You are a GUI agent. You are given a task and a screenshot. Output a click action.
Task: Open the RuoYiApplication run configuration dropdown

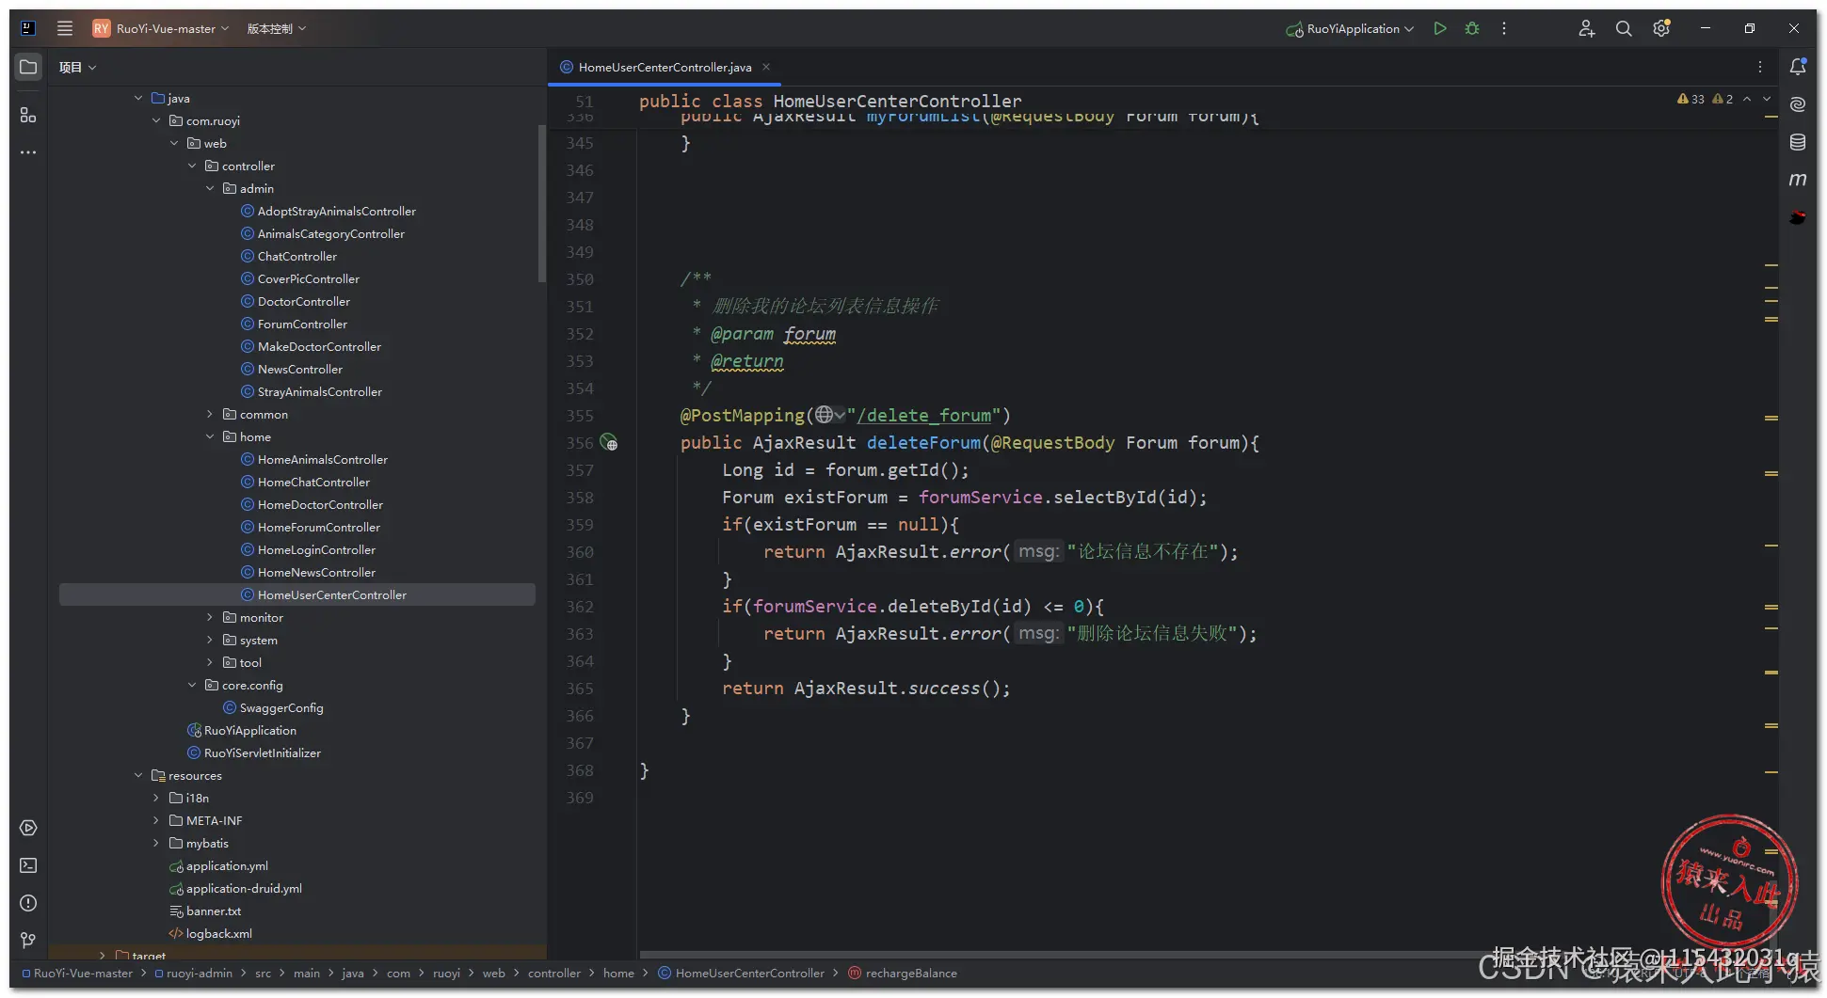(x=1352, y=29)
